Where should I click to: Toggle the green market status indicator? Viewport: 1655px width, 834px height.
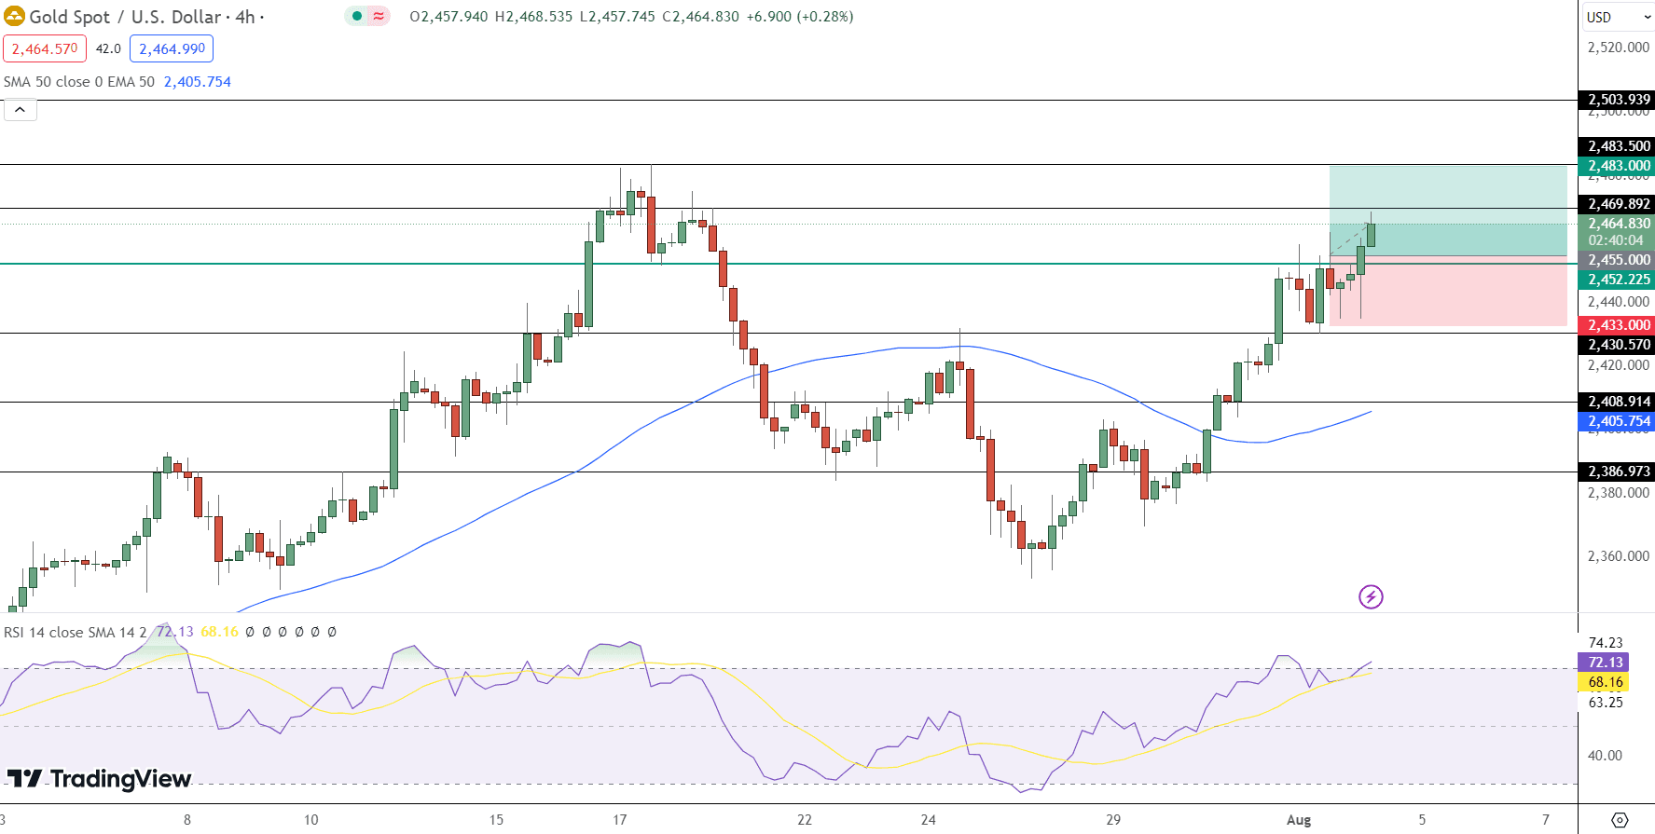pyautogui.click(x=357, y=16)
